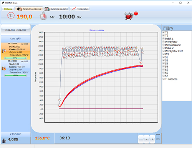Click the fuel drop icon beside 4,085
192x148 pixels.
[x=4, y=140]
